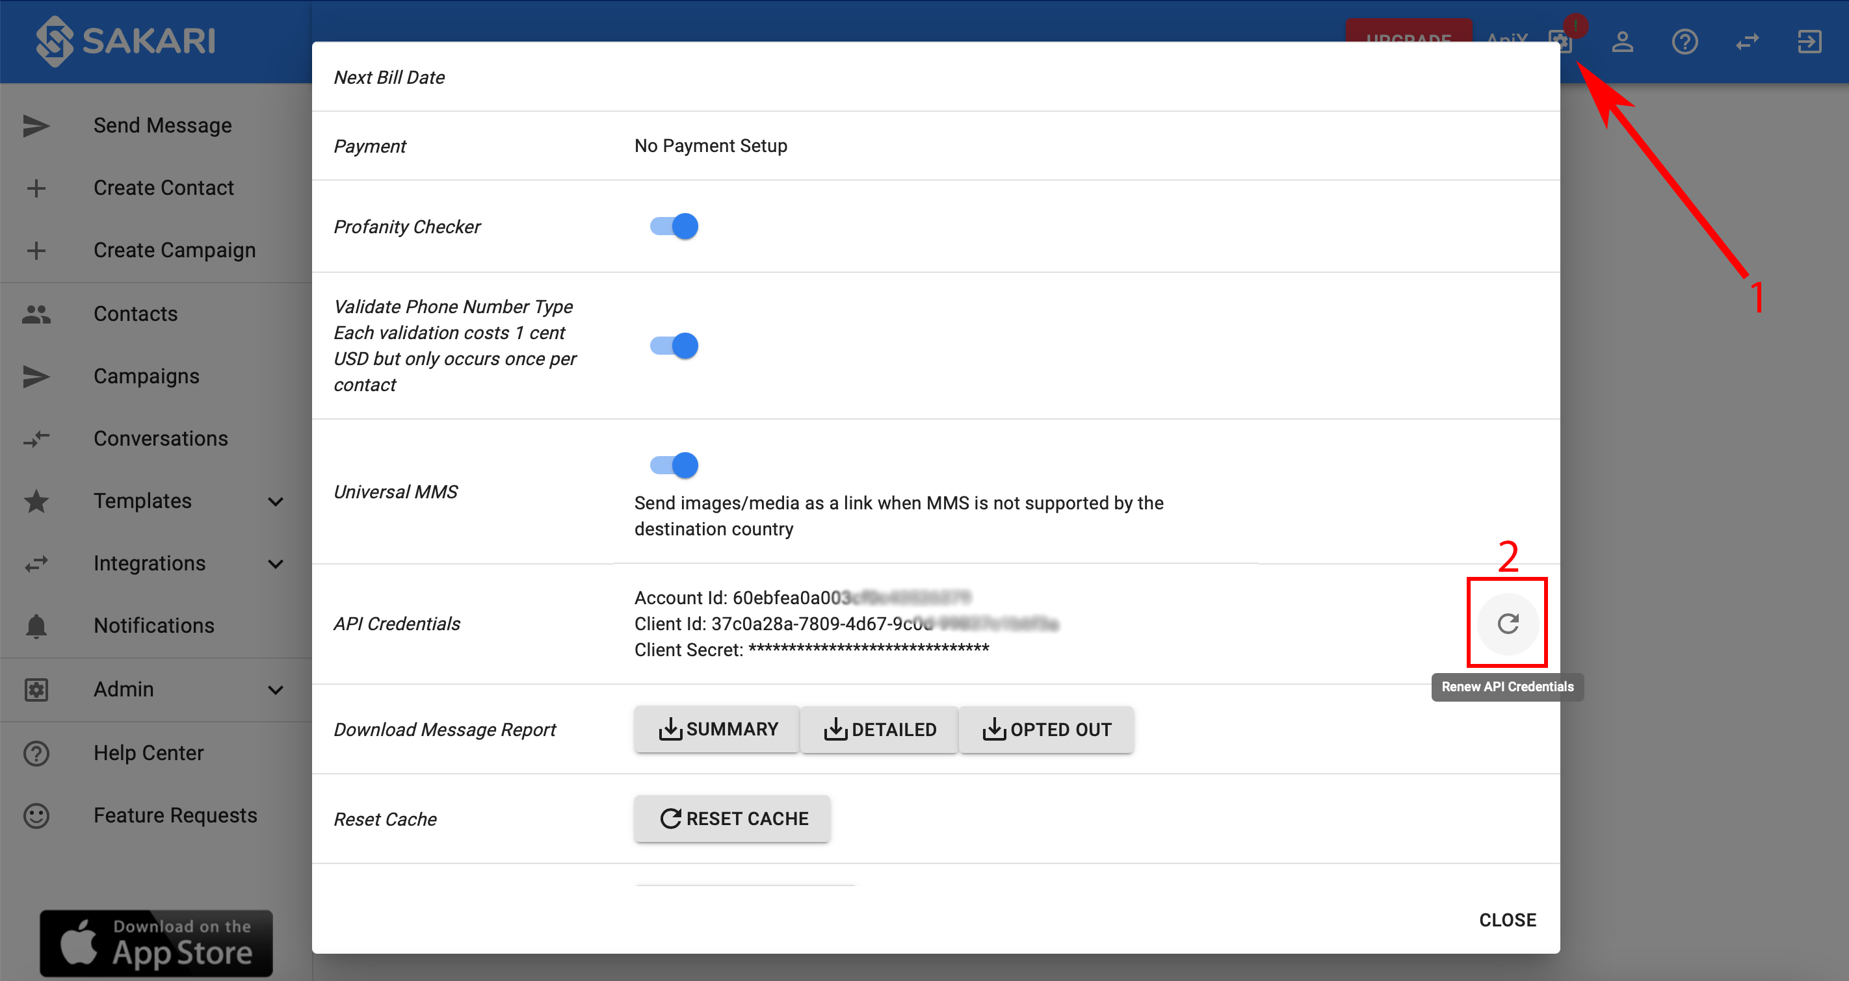Click the Universal MMS description text
Screen dimensions: 1849x981
pos(898,516)
